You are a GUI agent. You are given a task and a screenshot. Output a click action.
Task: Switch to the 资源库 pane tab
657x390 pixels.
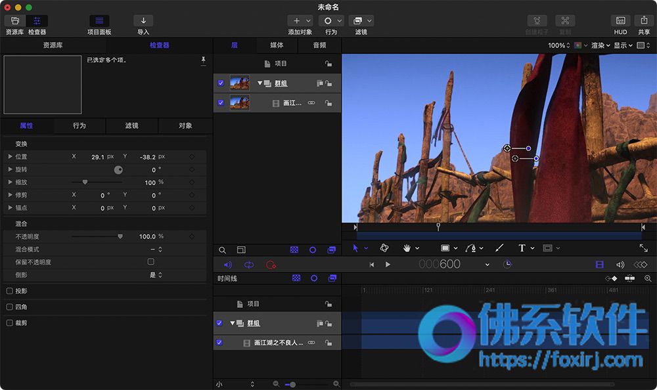pos(53,45)
